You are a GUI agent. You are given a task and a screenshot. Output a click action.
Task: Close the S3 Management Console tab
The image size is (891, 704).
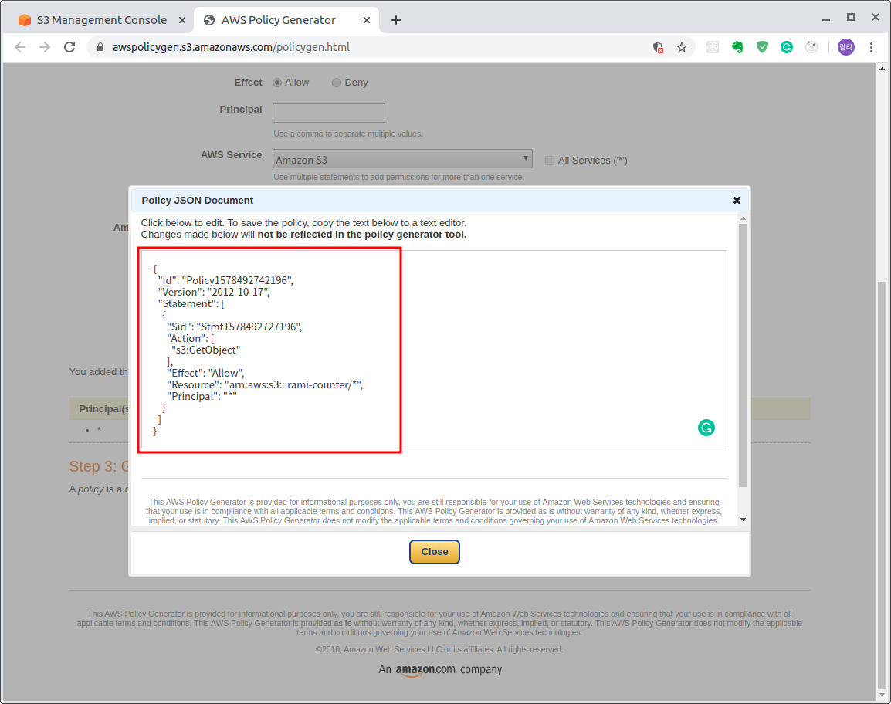tap(182, 20)
